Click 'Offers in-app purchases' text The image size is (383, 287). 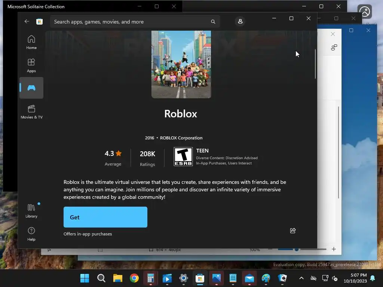point(88,234)
